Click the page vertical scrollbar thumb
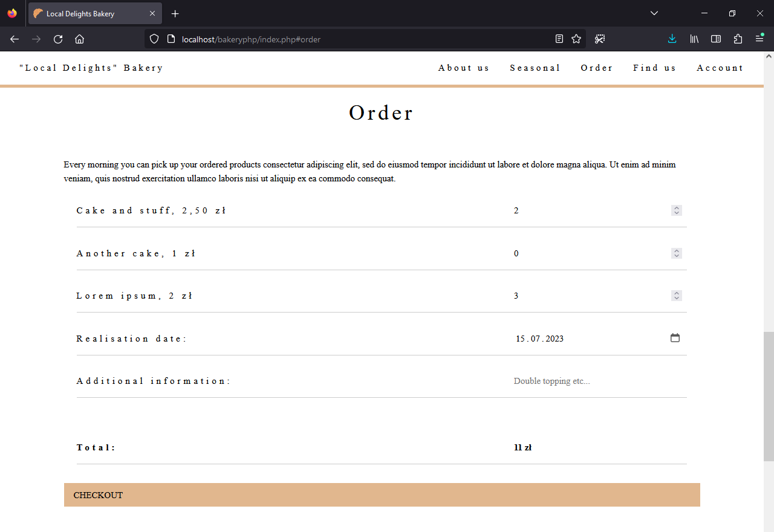Viewport: 774px width, 532px height. 769,397
